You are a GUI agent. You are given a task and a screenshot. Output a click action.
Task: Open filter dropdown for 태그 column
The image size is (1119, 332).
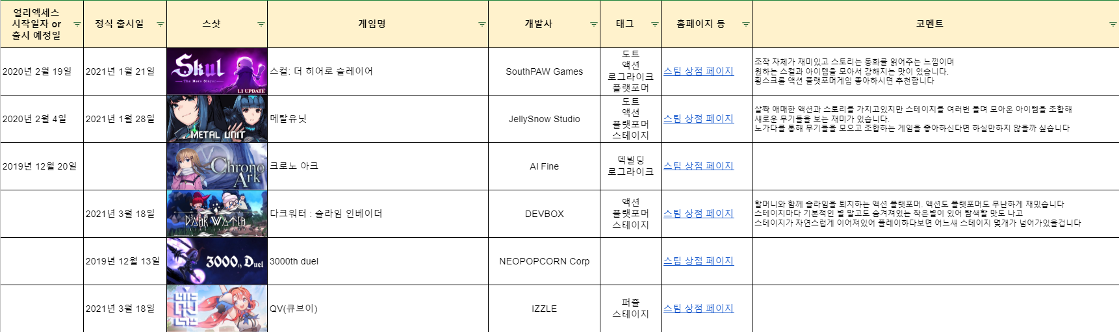pyautogui.click(x=655, y=24)
